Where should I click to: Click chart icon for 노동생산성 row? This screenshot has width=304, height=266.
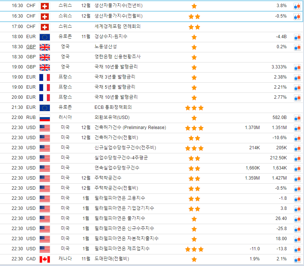pyautogui.click(x=297, y=47)
